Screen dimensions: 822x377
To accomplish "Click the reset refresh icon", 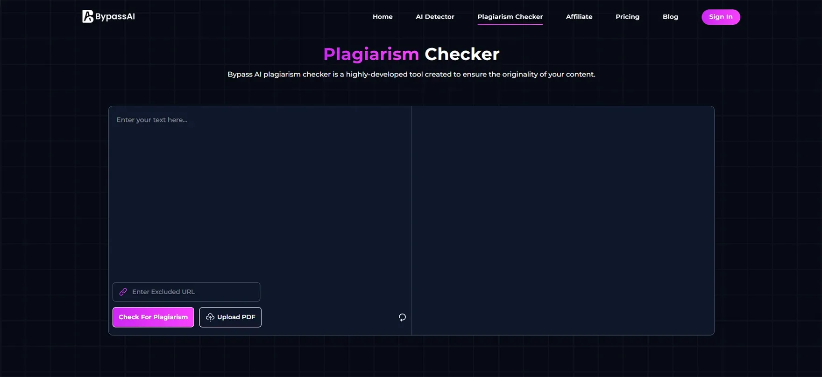I will tap(402, 317).
